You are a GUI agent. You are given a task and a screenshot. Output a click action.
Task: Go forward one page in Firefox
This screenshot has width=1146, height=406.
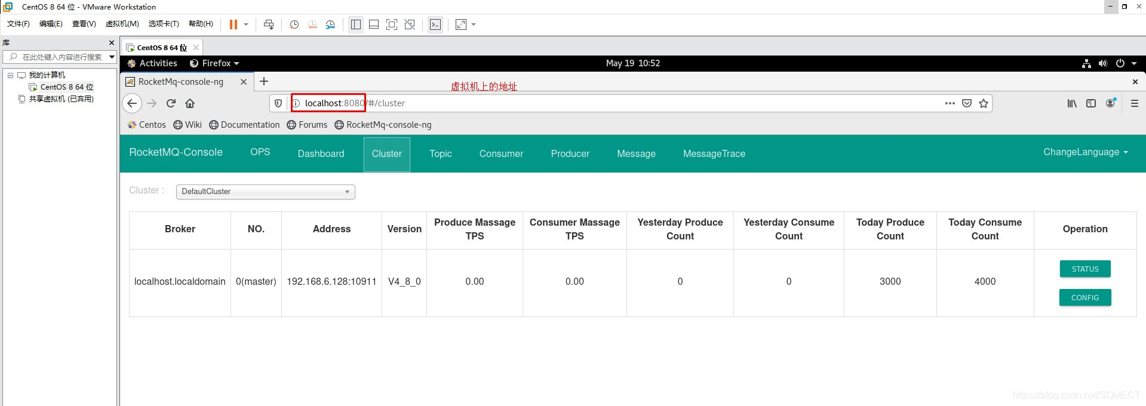point(152,103)
